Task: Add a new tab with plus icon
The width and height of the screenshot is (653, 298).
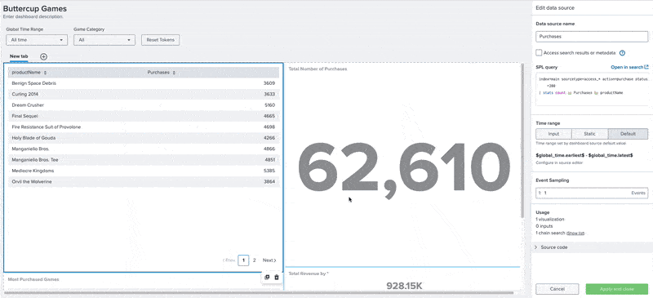Action: (x=44, y=56)
